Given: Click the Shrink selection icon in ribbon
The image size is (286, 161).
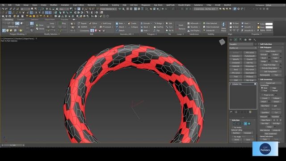Looking at the screenshot, I should (x=37, y=29).
